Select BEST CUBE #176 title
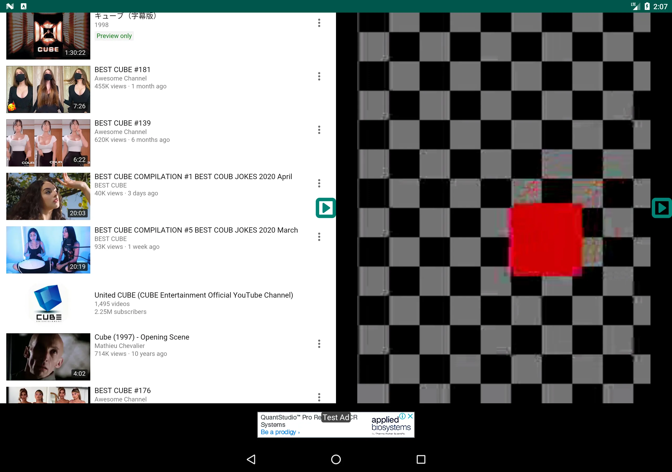This screenshot has width=672, height=472. click(122, 391)
